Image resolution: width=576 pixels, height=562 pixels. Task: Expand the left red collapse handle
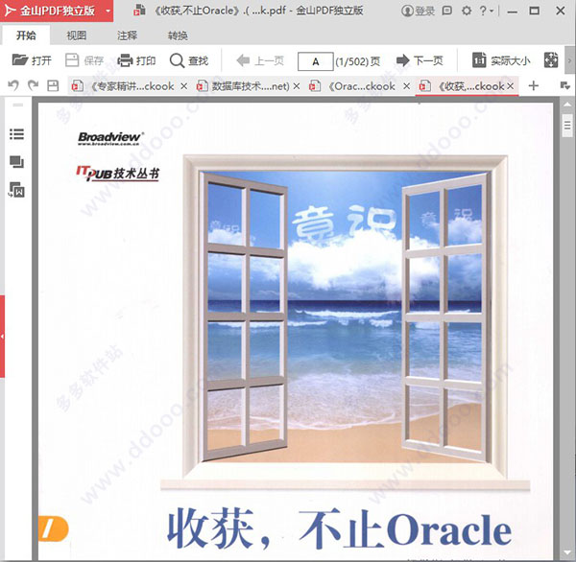pos(2,337)
